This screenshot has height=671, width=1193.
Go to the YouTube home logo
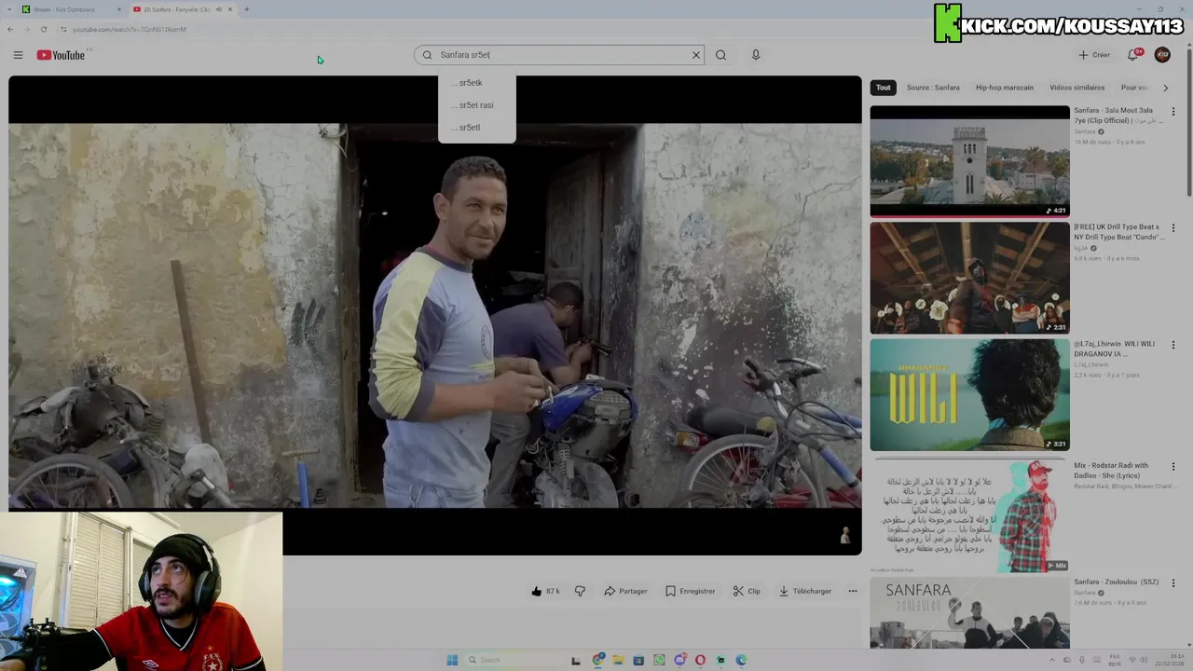(61, 55)
